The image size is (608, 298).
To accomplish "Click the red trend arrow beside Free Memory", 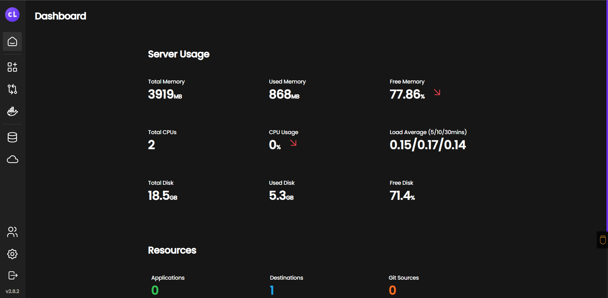I will tap(437, 92).
